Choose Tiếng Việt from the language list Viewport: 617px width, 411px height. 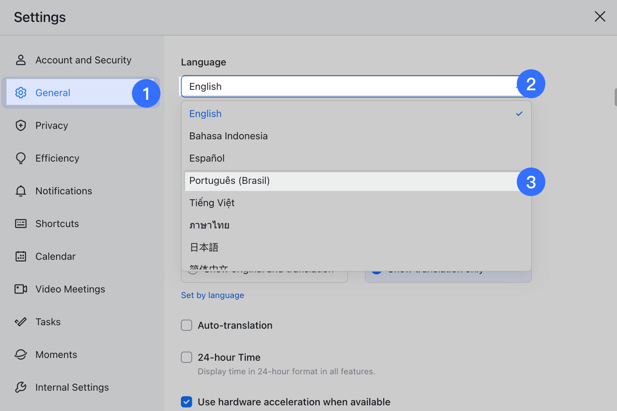(x=356, y=203)
